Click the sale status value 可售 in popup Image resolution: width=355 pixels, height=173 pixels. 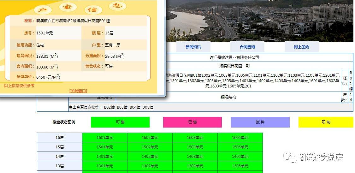pyautogui.click(x=109, y=66)
